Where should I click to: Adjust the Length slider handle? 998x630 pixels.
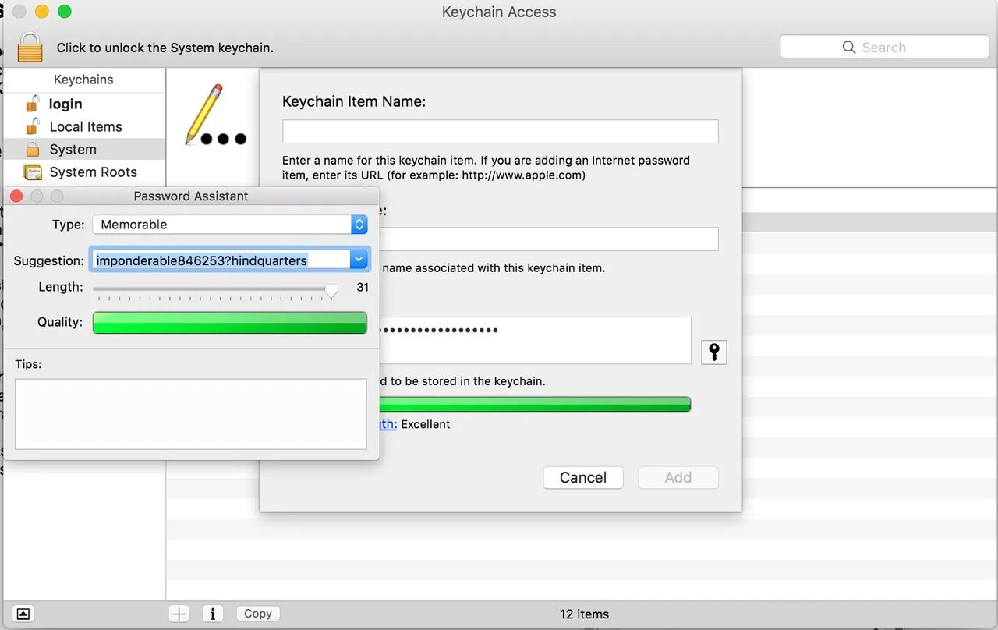pyautogui.click(x=331, y=291)
